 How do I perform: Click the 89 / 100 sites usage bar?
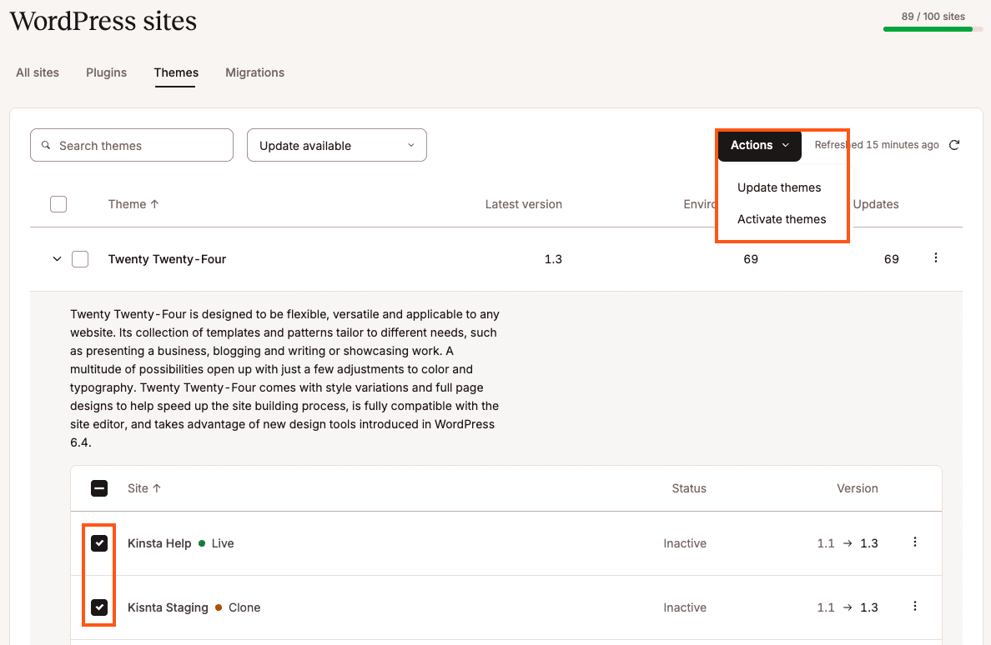click(933, 28)
